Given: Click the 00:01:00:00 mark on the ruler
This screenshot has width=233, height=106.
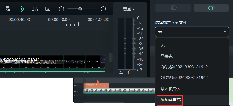Looking at the screenshot, I should click(x=98, y=20).
